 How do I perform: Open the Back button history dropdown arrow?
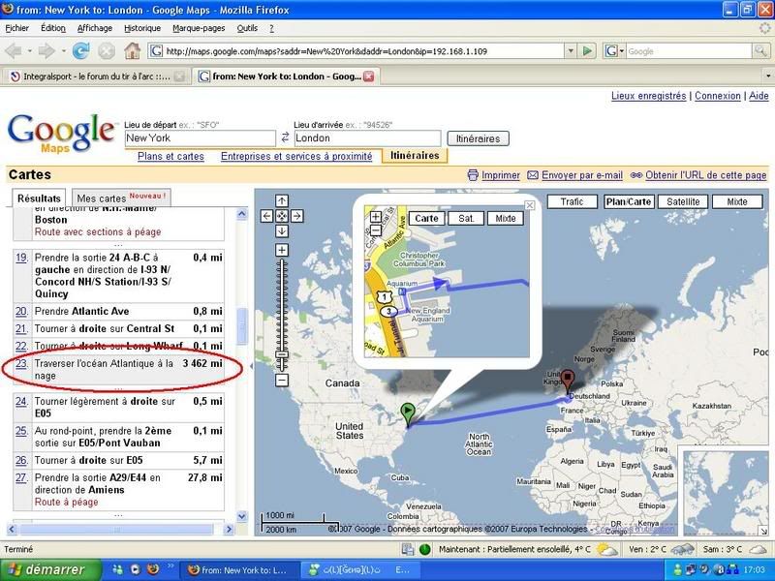(x=30, y=51)
